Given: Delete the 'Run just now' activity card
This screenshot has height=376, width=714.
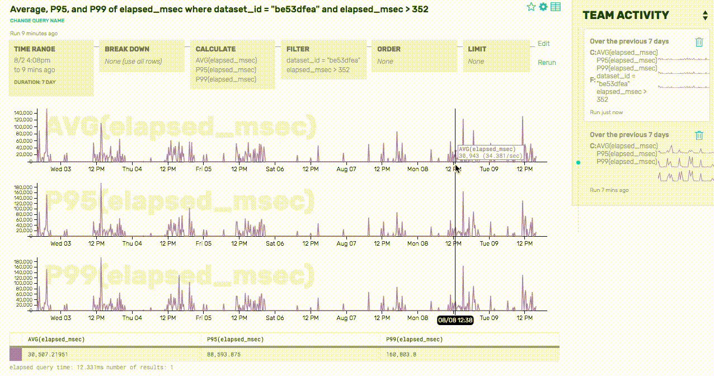Looking at the screenshot, I should [x=698, y=41].
